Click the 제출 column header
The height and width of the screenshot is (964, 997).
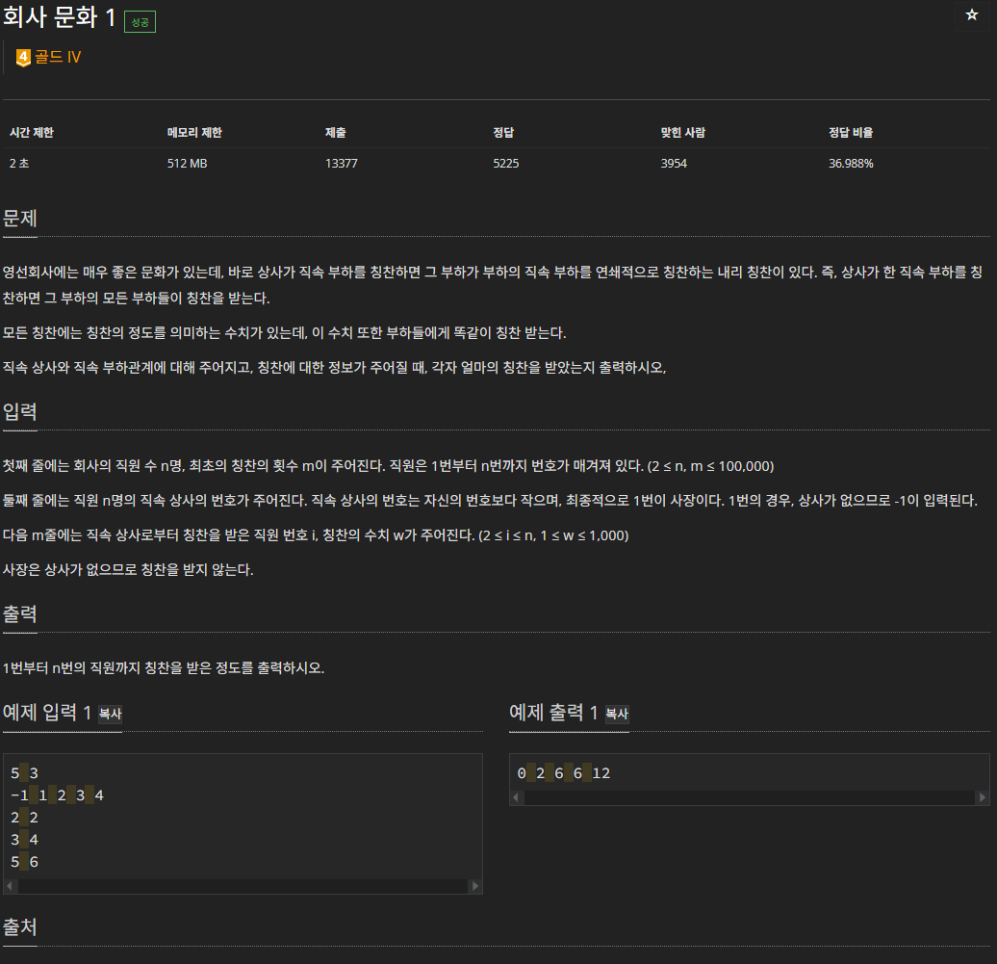click(x=336, y=132)
